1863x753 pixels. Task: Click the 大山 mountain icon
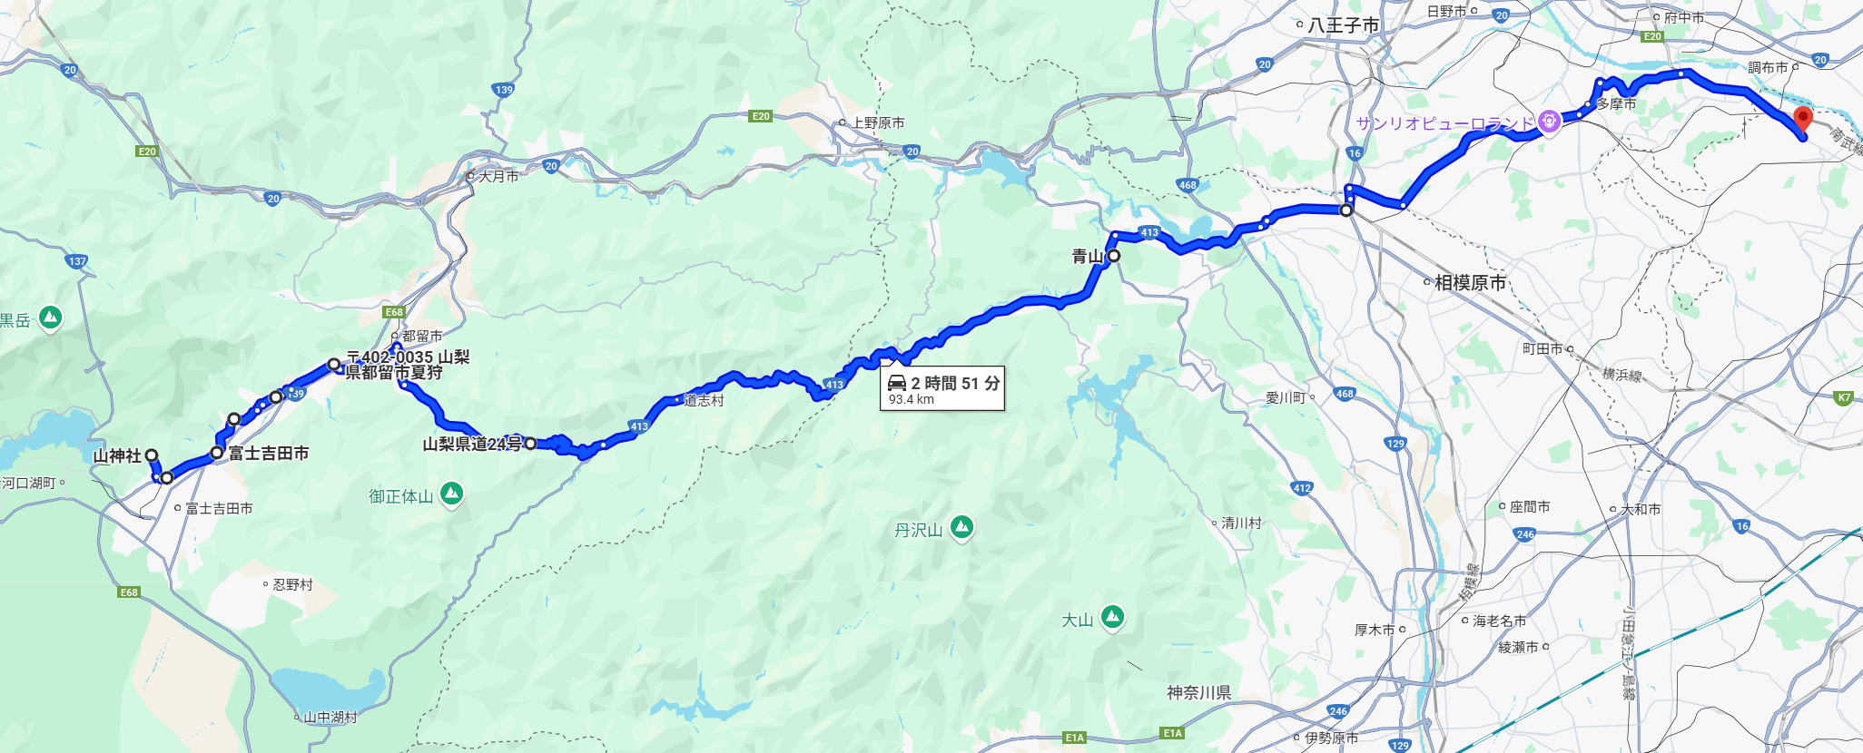pos(1112,619)
